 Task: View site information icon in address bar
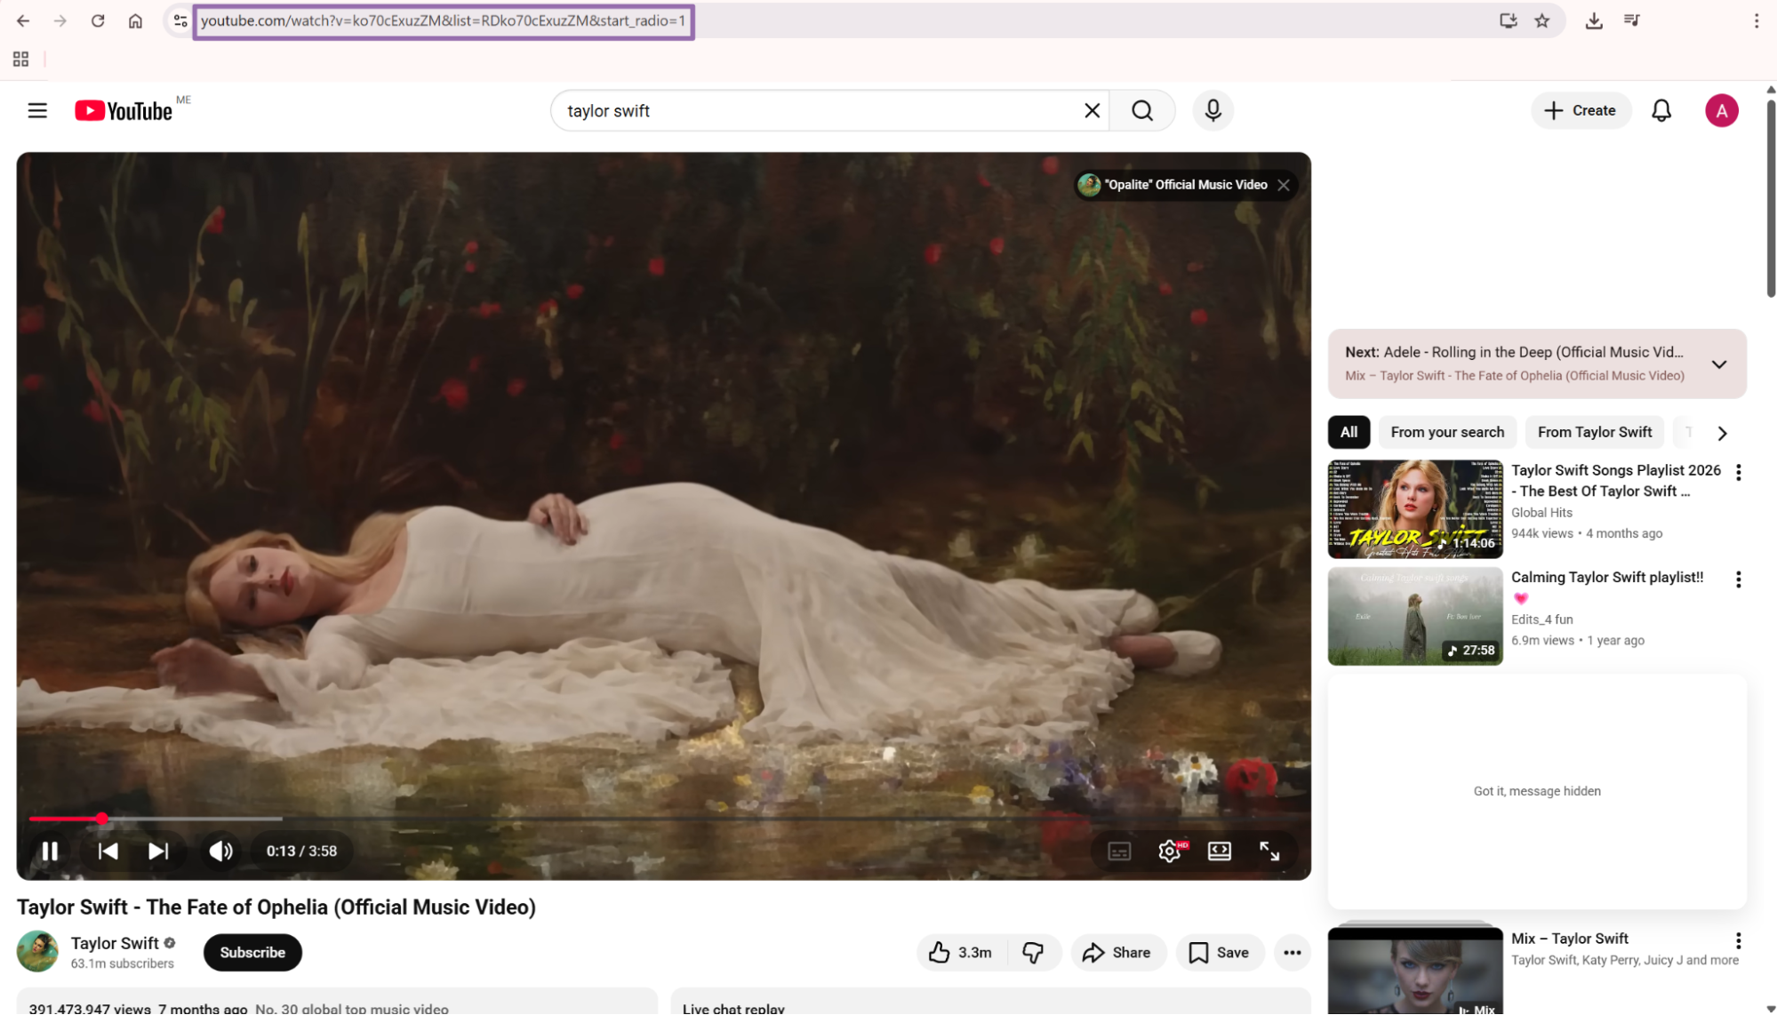click(x=180, y=20)
